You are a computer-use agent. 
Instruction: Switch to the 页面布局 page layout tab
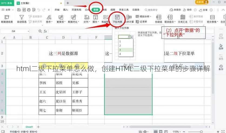tap(77, 10)
